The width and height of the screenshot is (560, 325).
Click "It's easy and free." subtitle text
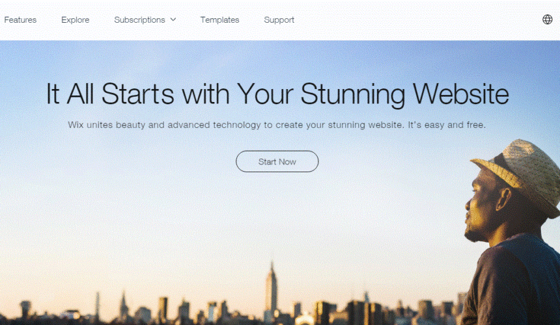447,125
